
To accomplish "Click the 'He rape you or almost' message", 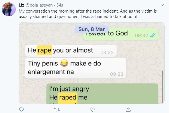I will [x=71, y=51].
